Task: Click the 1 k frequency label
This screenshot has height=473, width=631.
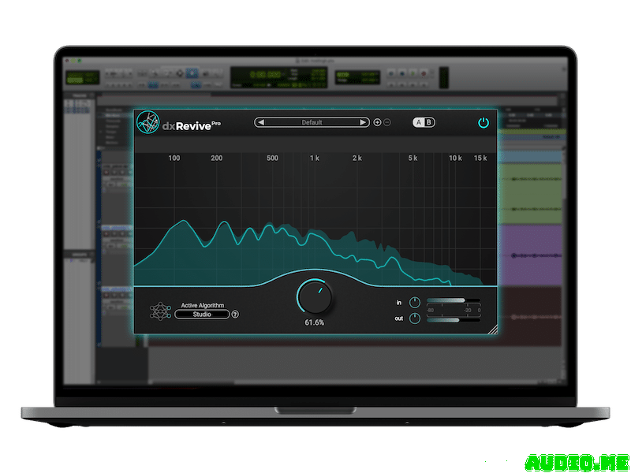Action: 315,158
